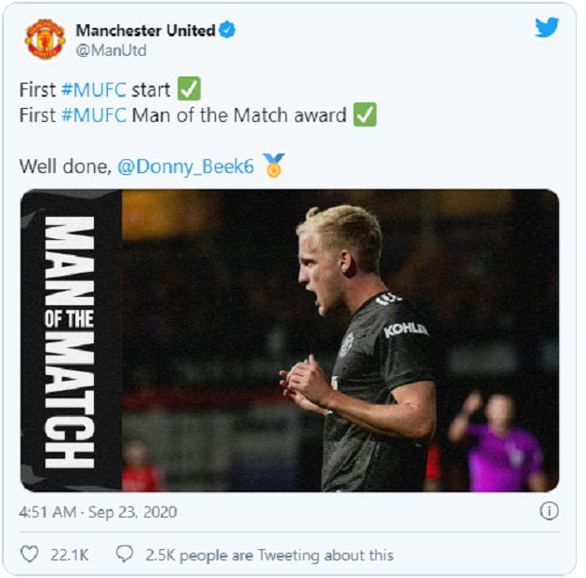The width and height of the screenshot is (586, 578).
Task: Click the 4:51 AM Sep 23, 2020 timestamp
Action: point(98,512)
